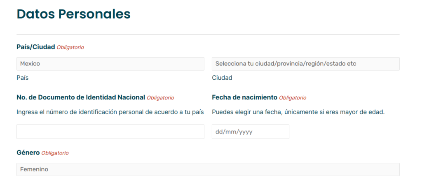This screenshot has height=180, width=422.
Task: Click the Fecha de nacimiento label
Action: tap(244, 97)
